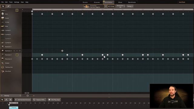Switch to the Mixer tab

click(x=120, y=2)
